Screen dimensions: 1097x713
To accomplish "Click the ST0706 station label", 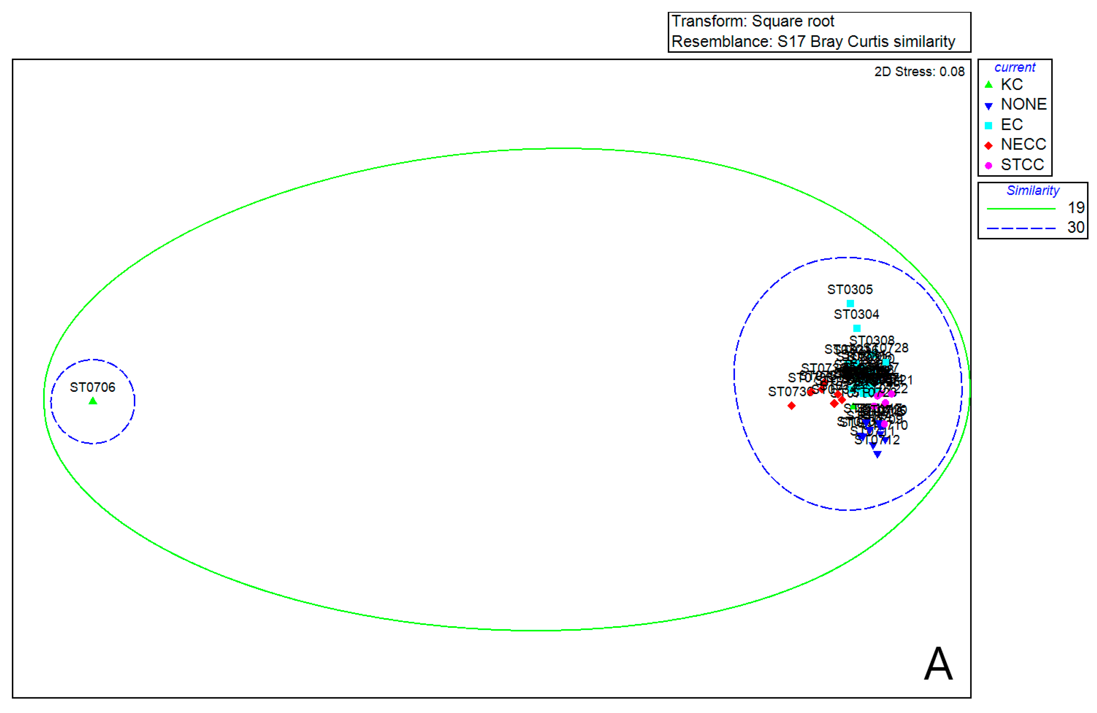I will tap(92, 387).
